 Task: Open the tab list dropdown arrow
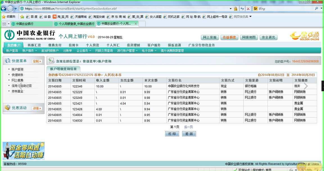[9, 24]
